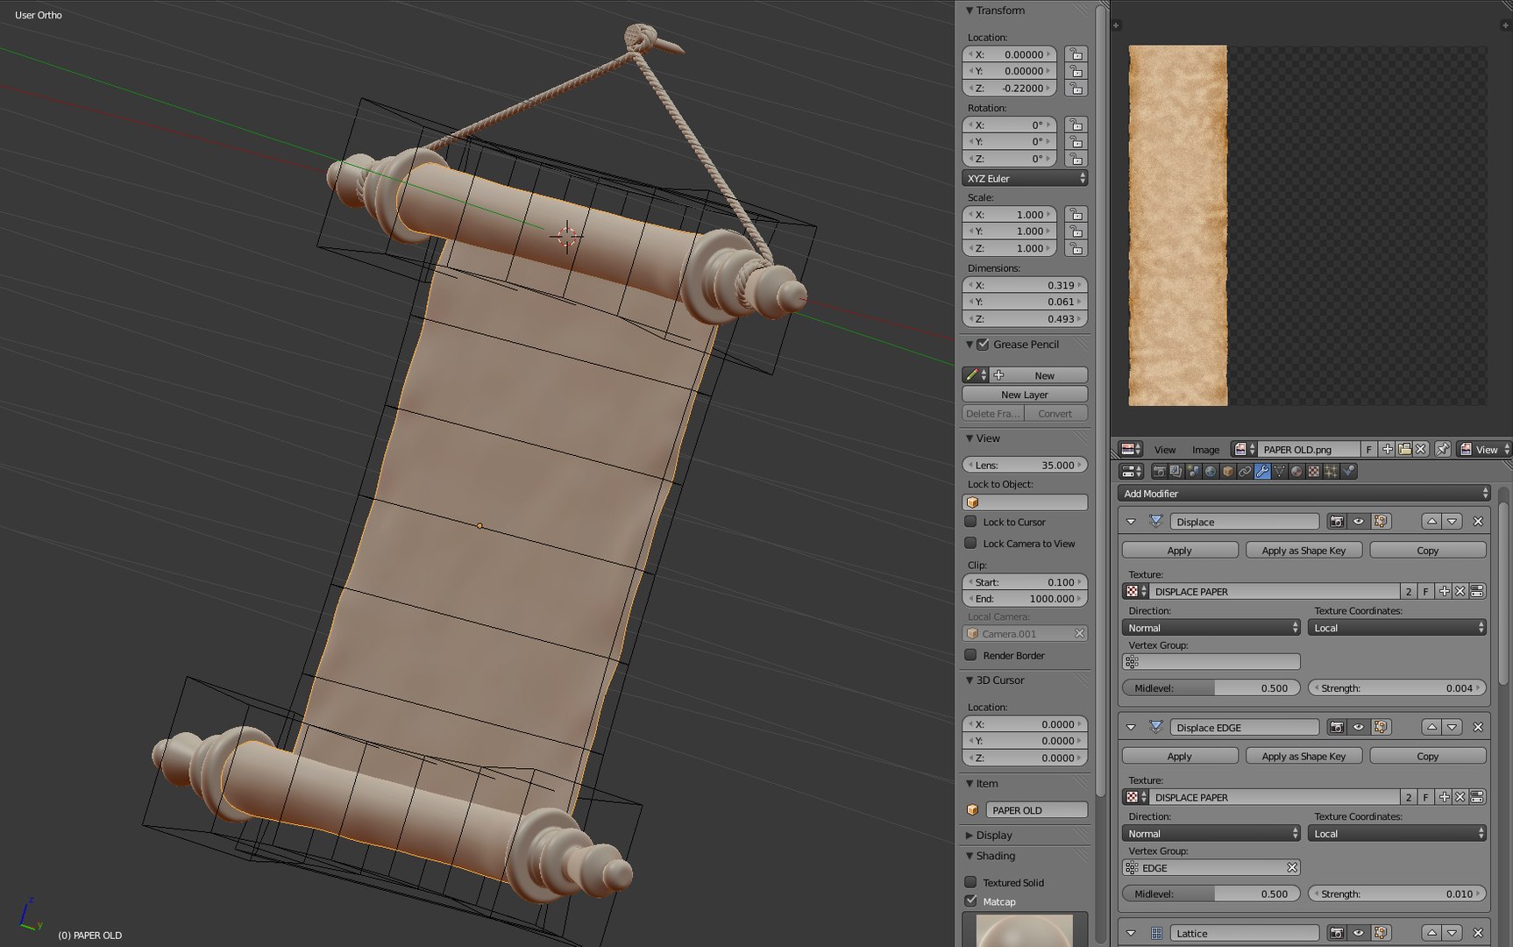Uncheck the Grease Pencil panel checkbox
This screenshot has height=947, width=1513.
(x=984, y=345)
